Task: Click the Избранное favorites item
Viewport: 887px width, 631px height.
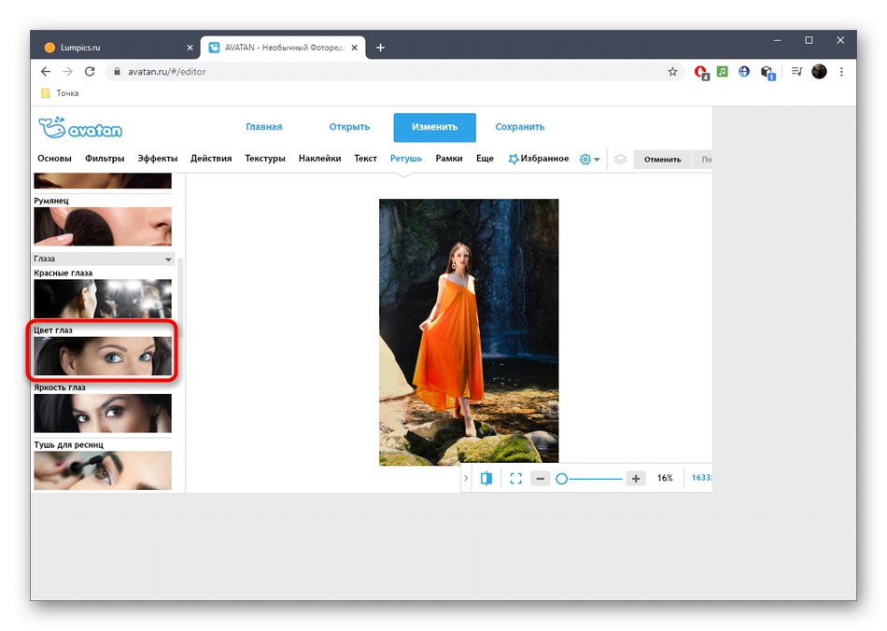Action: (539, 159)
